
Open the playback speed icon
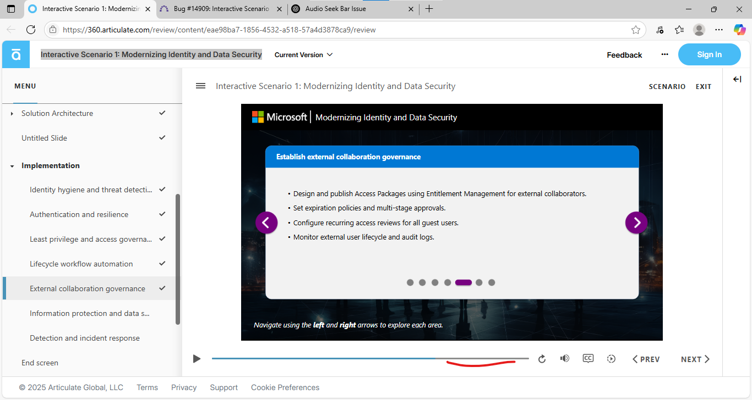(x=611, y=359)
